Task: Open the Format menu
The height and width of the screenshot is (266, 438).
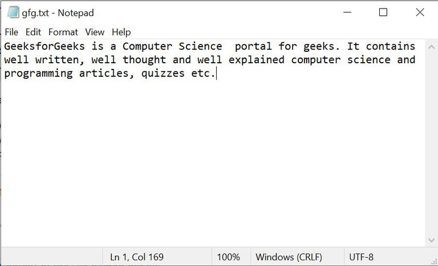Action: tap(63, 32)
